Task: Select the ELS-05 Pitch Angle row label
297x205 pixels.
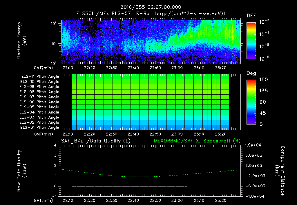Action: click(39, 107)
